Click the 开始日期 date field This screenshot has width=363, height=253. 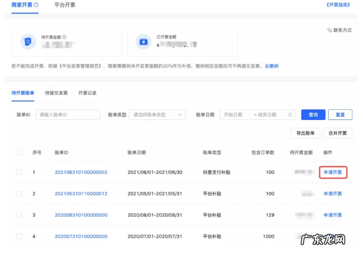[233, 114]
